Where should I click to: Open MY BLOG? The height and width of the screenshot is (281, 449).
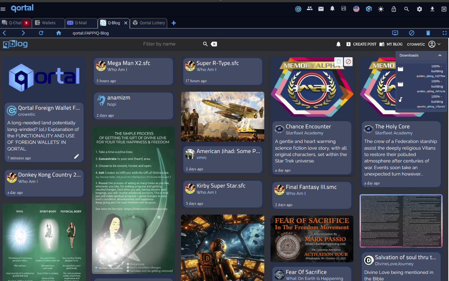pos(391,44)
